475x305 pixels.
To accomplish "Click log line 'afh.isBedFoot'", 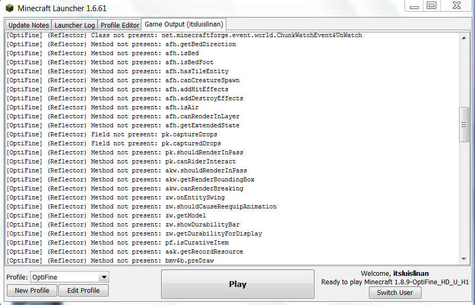I will click(110, 62).
